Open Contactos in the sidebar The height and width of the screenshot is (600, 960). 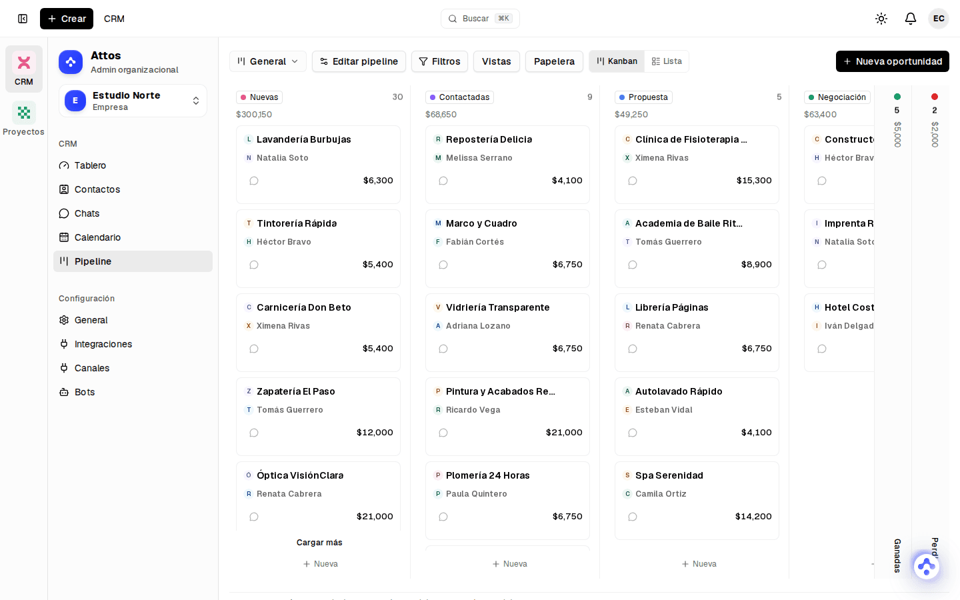coord(133,189)
